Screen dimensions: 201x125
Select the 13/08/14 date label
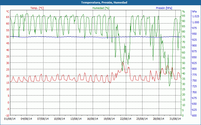pyautogui.click(x=76, y=119)
